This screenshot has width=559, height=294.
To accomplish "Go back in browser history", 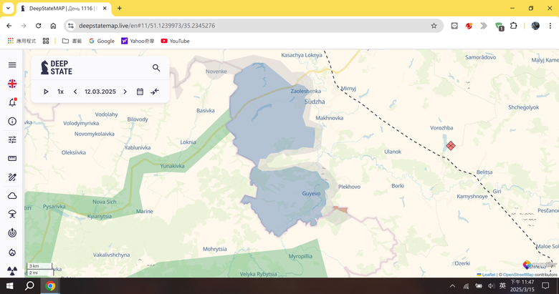I will [9, 26].
